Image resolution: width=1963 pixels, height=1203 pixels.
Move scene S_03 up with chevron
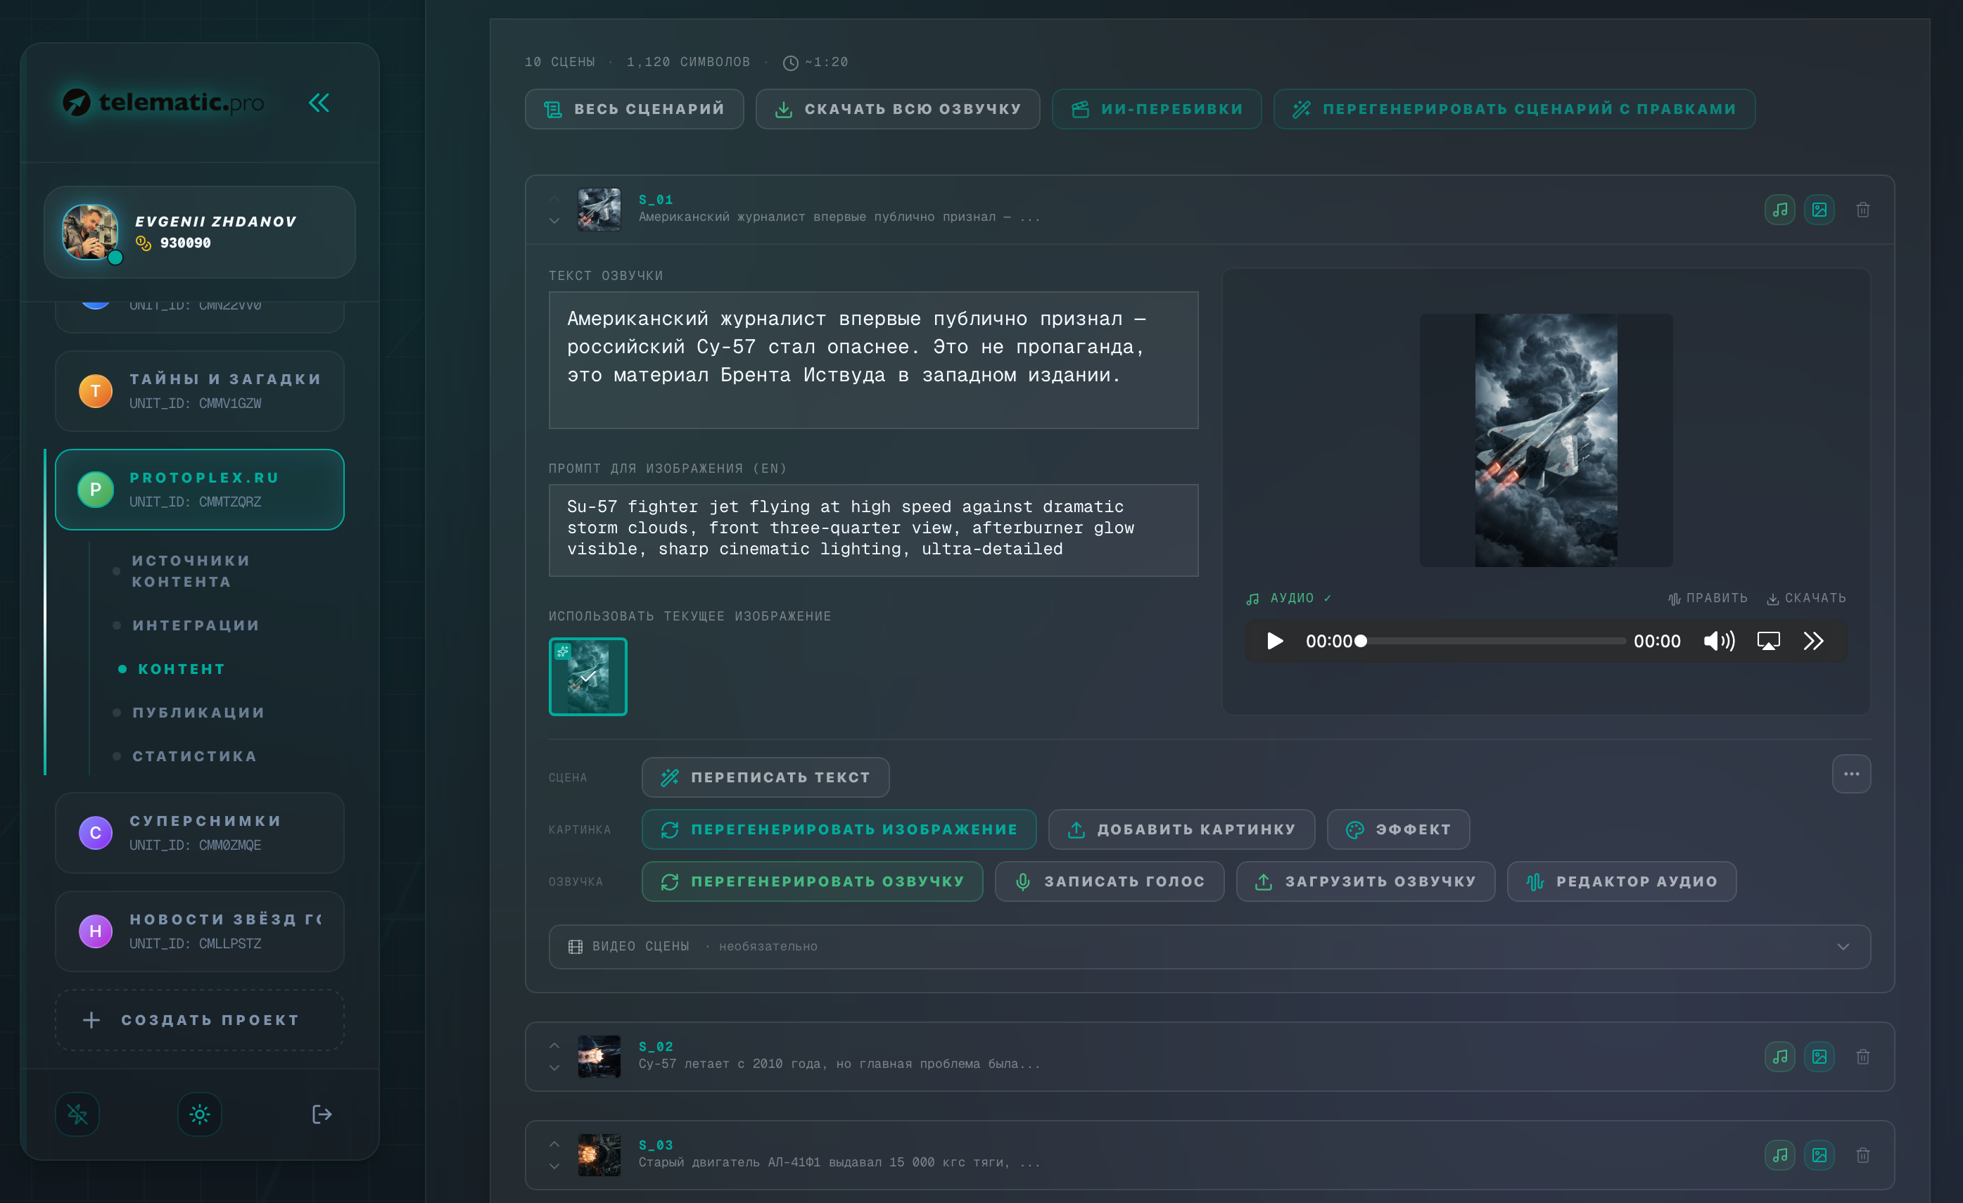pyautogui.click(x=554, y=1144)
